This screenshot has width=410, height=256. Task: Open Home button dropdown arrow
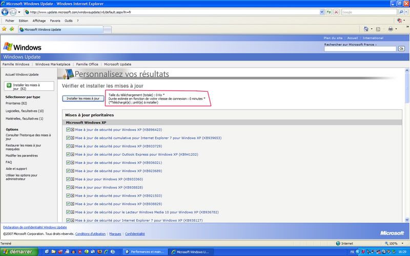click(x=372, y=29)
